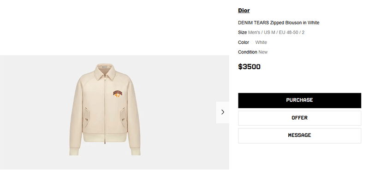Click the blouson jacket product image
Image resolution: width=369 pixels, height=175 pixels.
(x=105, y=109)
